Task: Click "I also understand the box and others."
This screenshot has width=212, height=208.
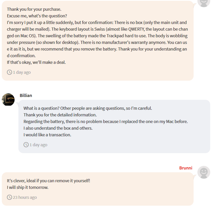Action: pos(58,128)
